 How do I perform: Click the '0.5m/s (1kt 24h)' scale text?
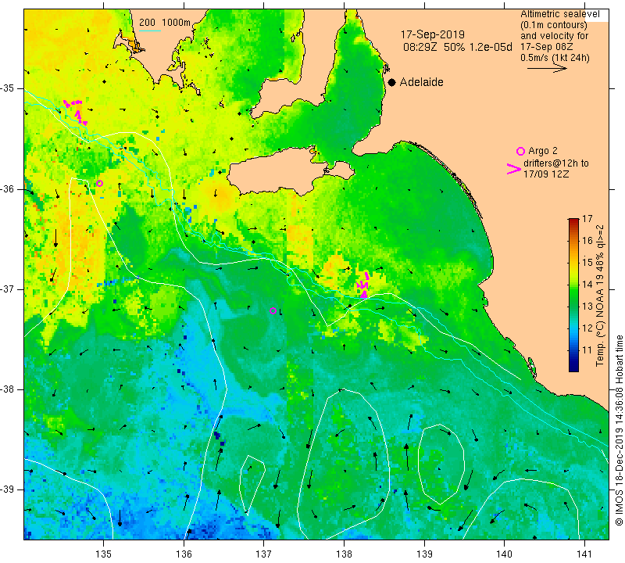555,58
